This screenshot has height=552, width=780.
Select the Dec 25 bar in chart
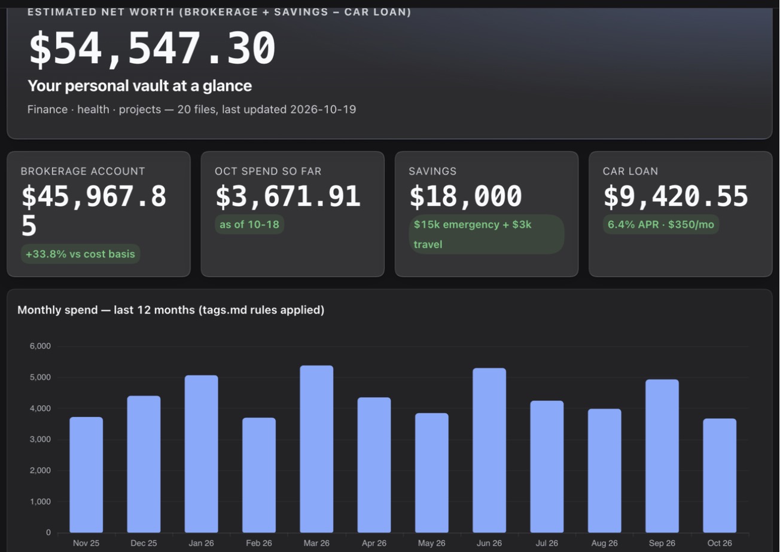144,464
